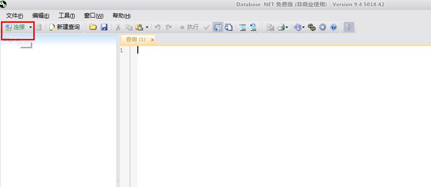Image resolution: width=431 pixels, height=187 pixels.
Task: Click the yellow-black gears icon
Action: (311, 27)
